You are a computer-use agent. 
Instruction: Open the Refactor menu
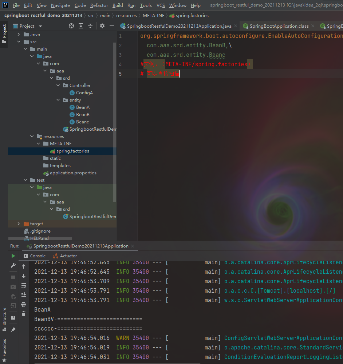coord(99,5)
